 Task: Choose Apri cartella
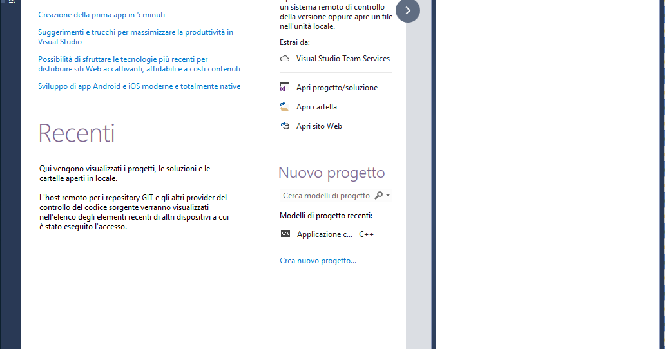tap(316, 107)
